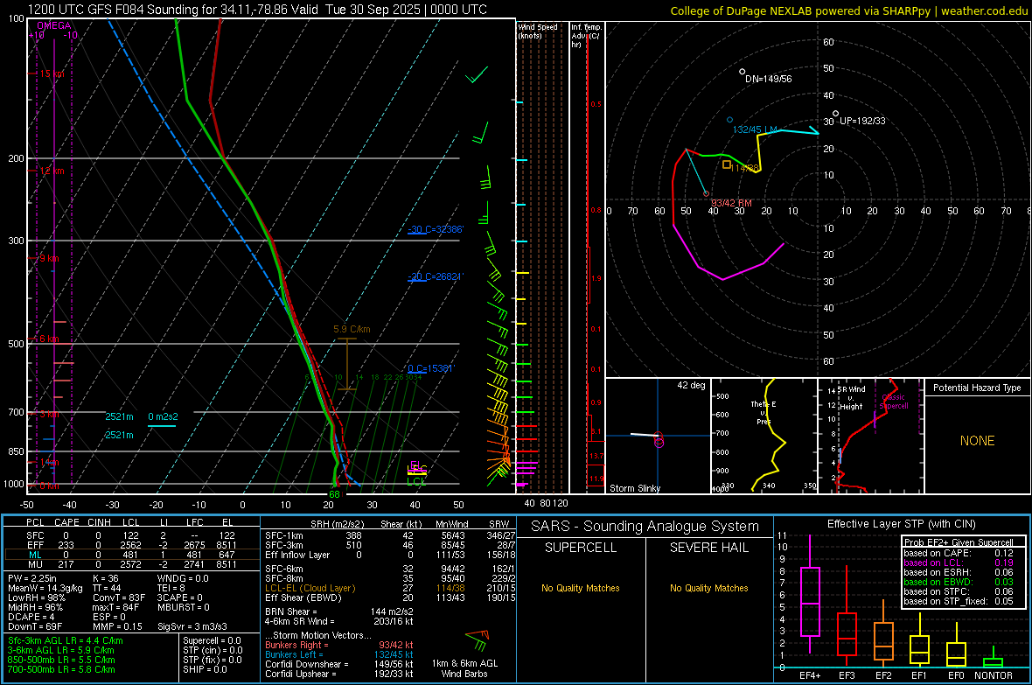Click the green LCL label on the skew-T
This screenshot has width=1032, height=685.
416,482
